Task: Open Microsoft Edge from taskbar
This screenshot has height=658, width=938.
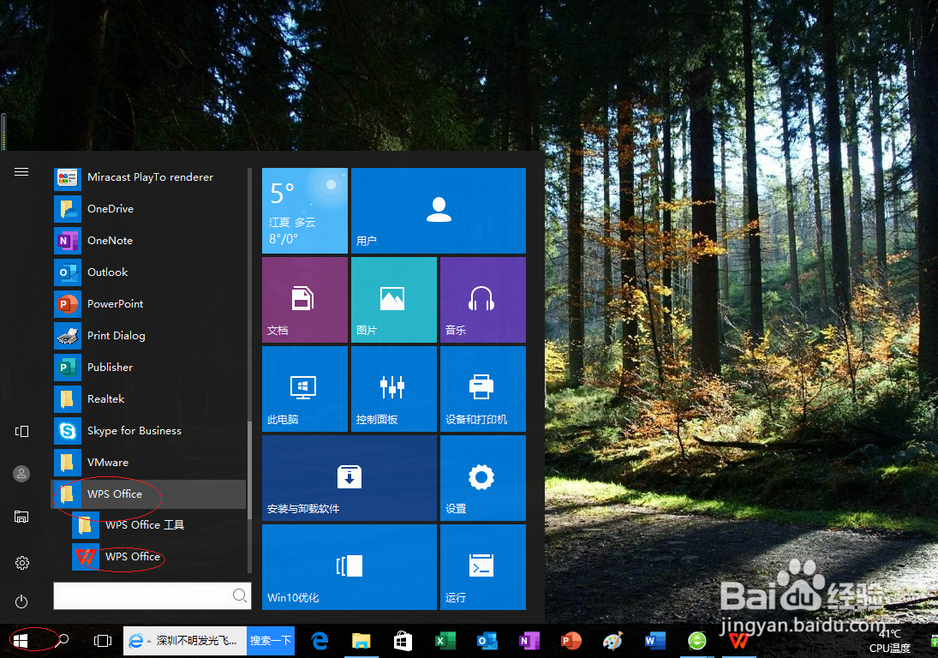Action: click(x=320, y=641)
